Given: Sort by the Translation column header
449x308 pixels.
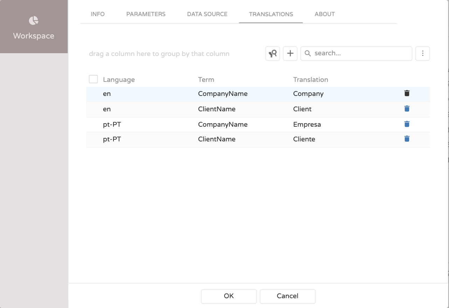Looking at the screenshot, I should 310,80.
